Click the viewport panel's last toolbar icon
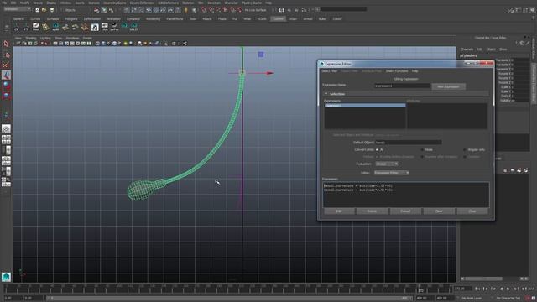537x302 pixels. [x=185, y=44]
